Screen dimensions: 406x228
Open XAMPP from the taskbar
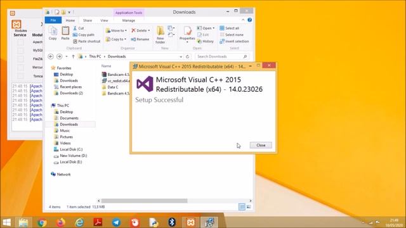[x=191, y=222]
